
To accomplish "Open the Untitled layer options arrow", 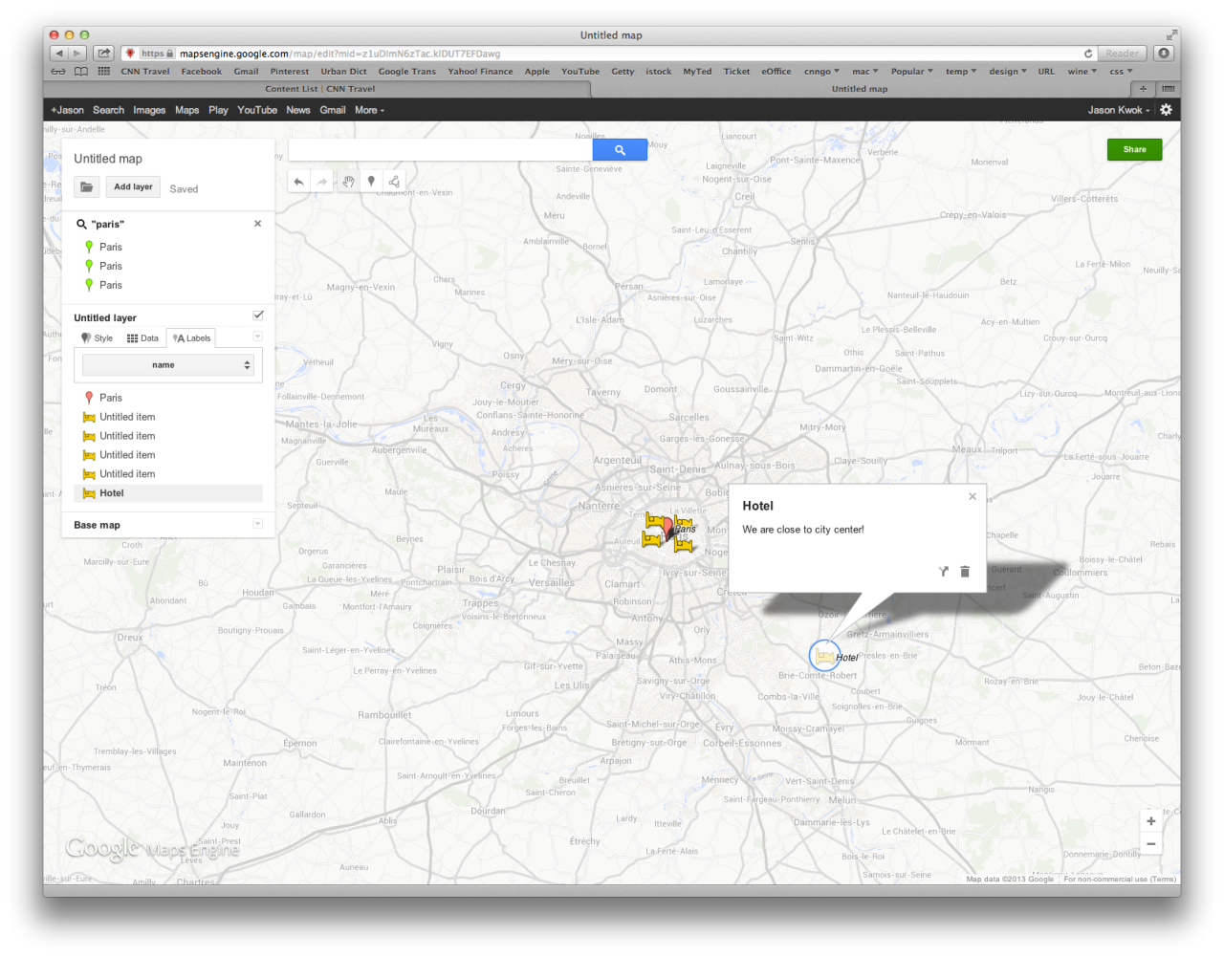I will (257, 337).
